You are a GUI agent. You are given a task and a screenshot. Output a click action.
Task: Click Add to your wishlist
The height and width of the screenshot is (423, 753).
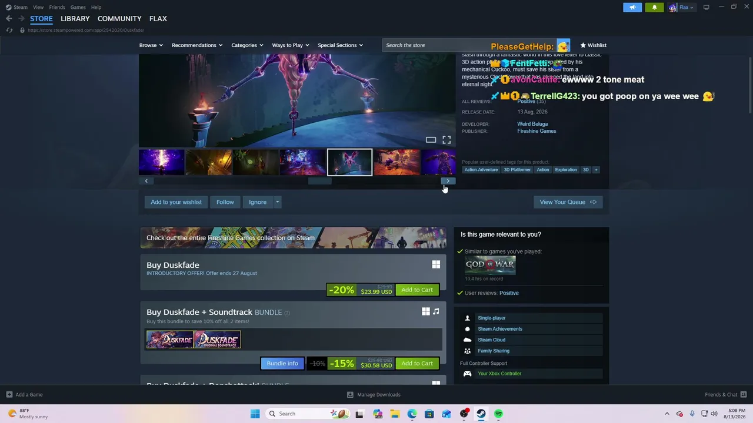tap(176, 202)
